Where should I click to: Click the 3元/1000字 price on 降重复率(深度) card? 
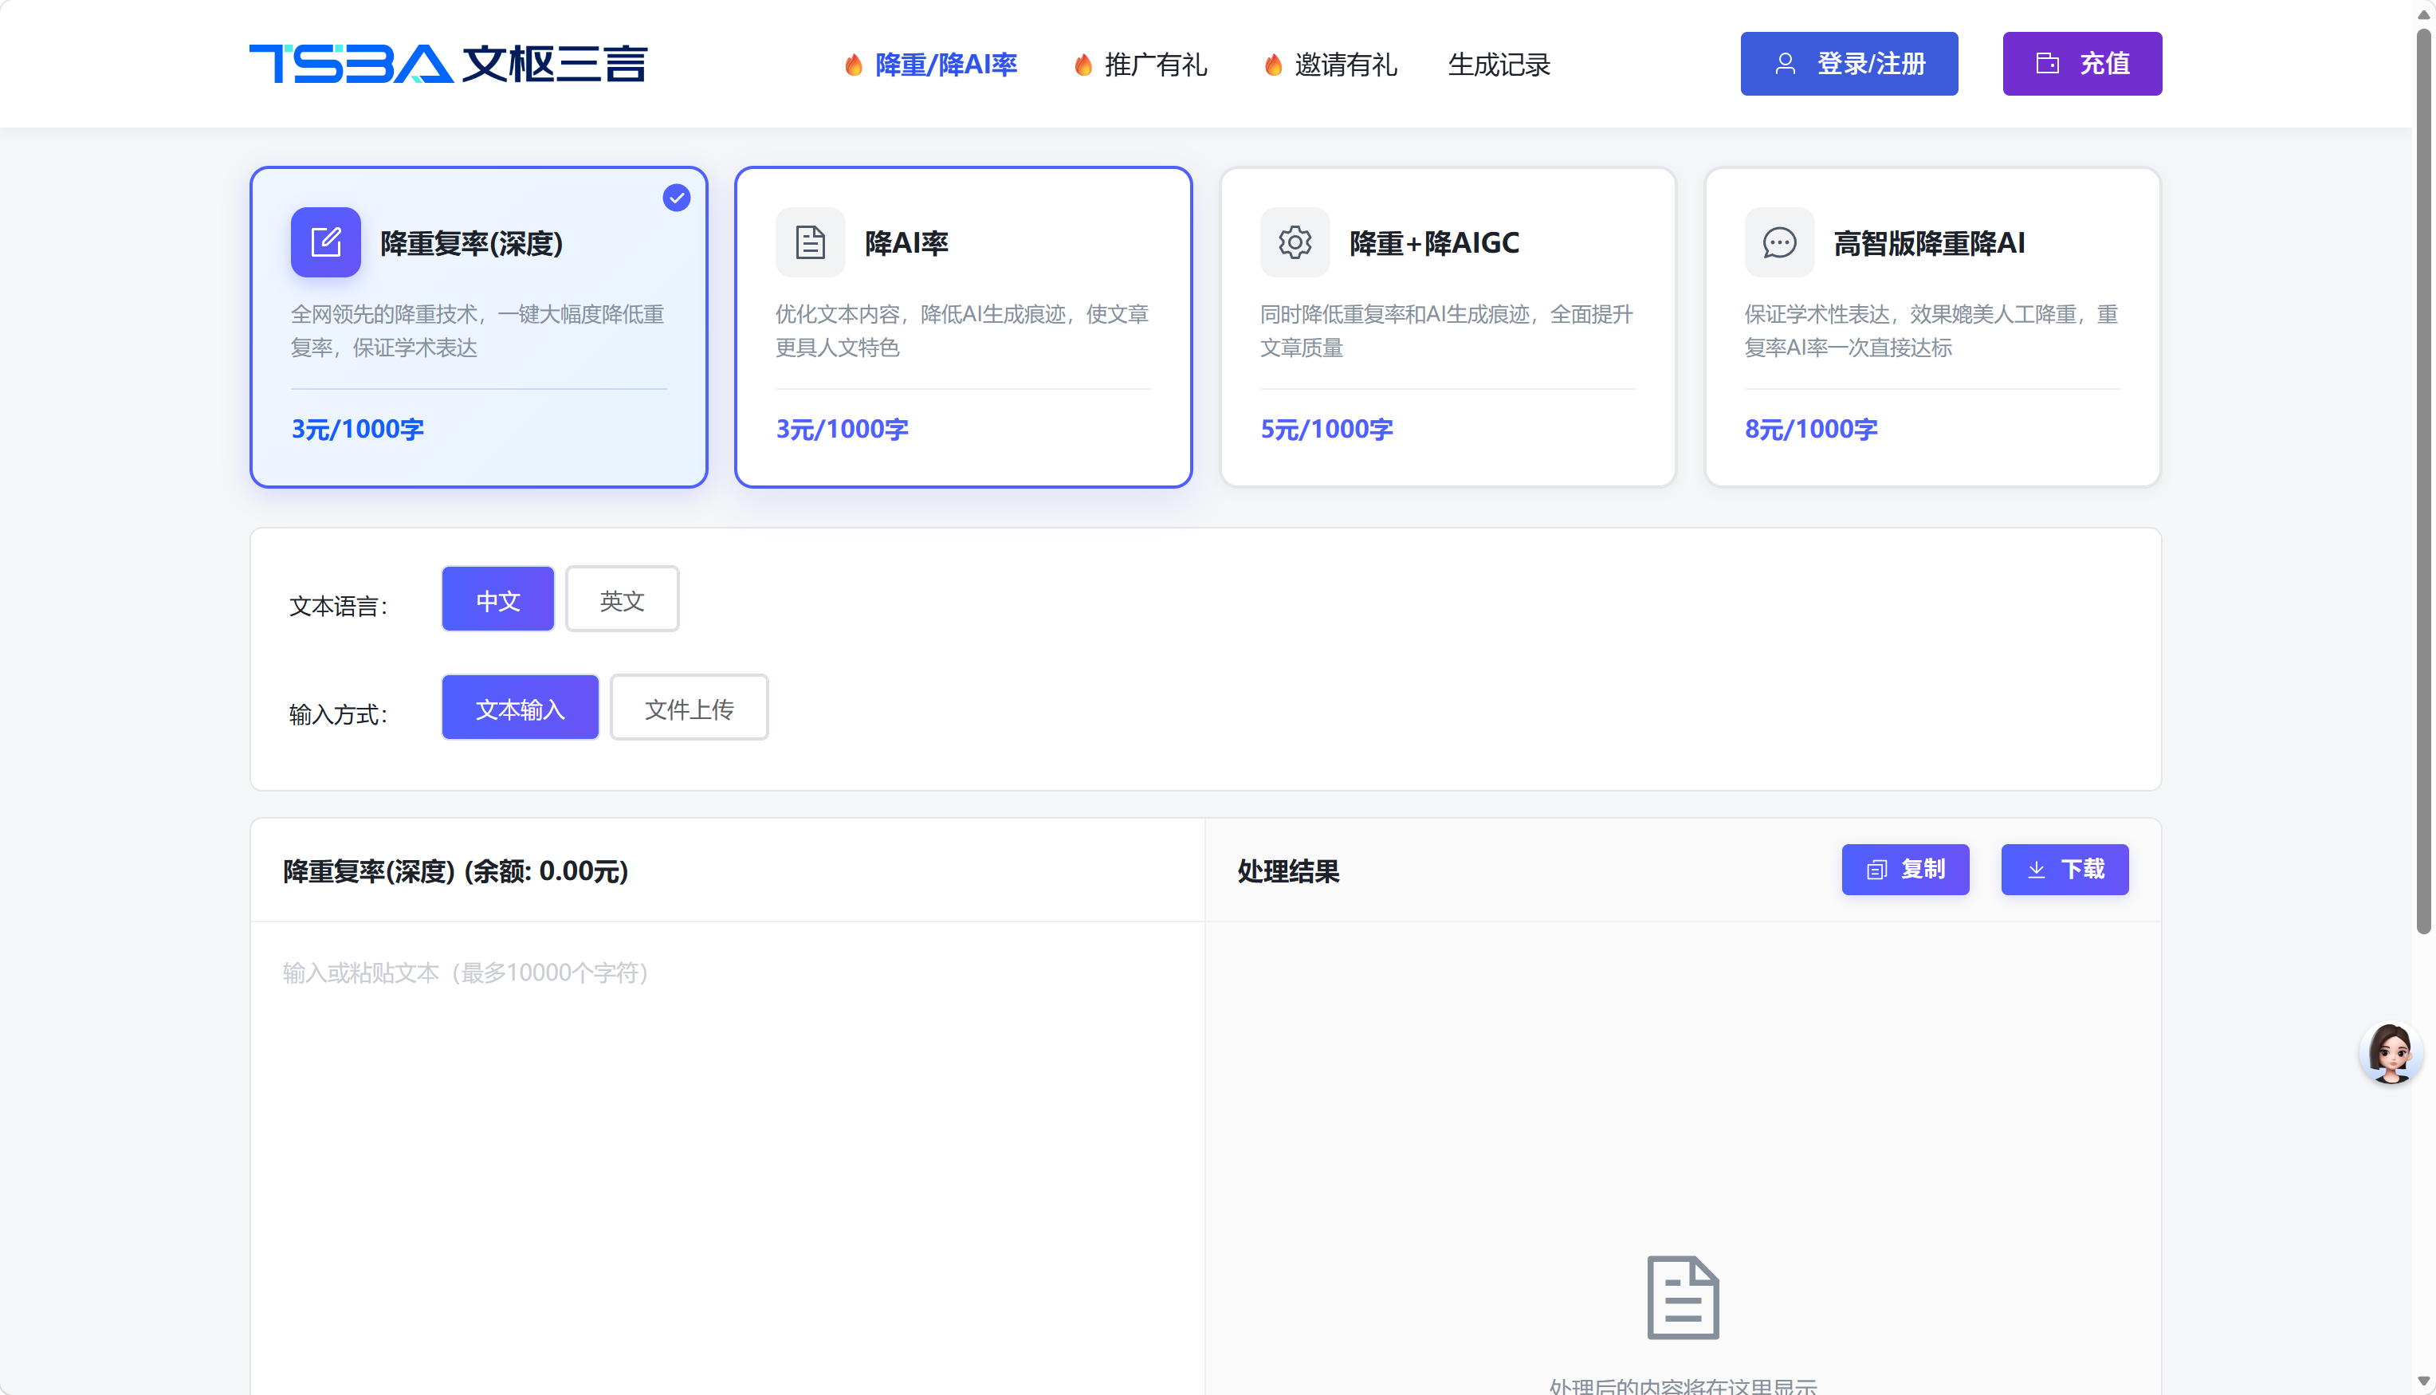tap(357, 428)
